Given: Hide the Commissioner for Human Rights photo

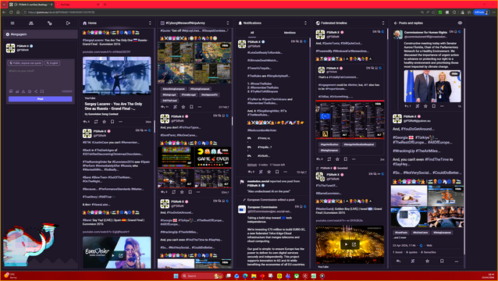Looking at the screenshot, I should point(455,73).
